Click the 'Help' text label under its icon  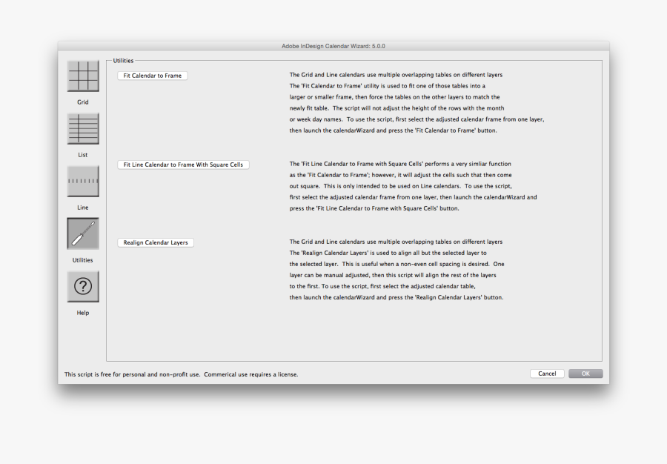(x=83, y=313)
